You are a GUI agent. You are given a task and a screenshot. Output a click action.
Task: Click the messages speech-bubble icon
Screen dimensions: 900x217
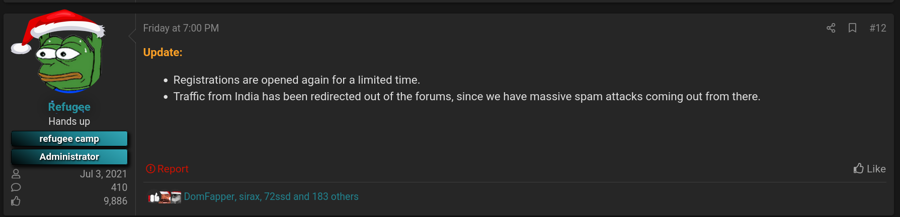coord(16,187)
